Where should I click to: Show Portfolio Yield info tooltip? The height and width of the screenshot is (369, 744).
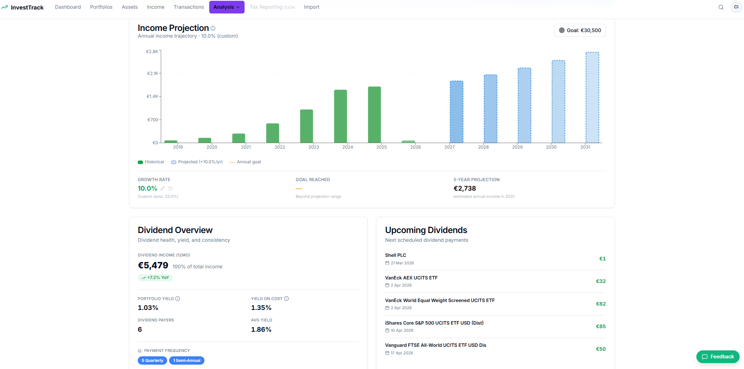178,298
